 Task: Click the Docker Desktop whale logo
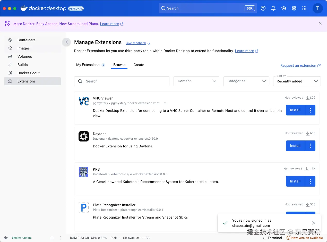pos(24,8)
